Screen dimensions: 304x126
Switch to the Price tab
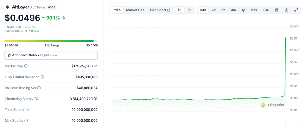click(116, 10)
